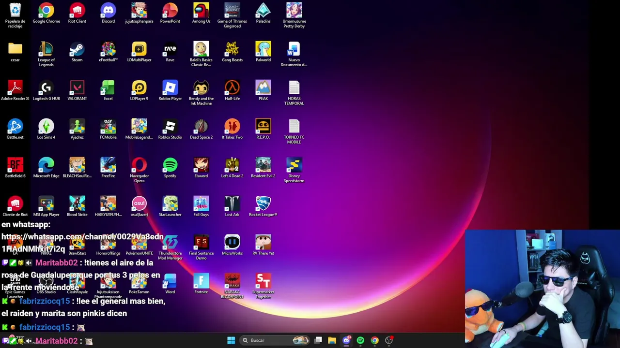Select the Elsword game icon
The image size is (620, 348).
tap(201, 168)
